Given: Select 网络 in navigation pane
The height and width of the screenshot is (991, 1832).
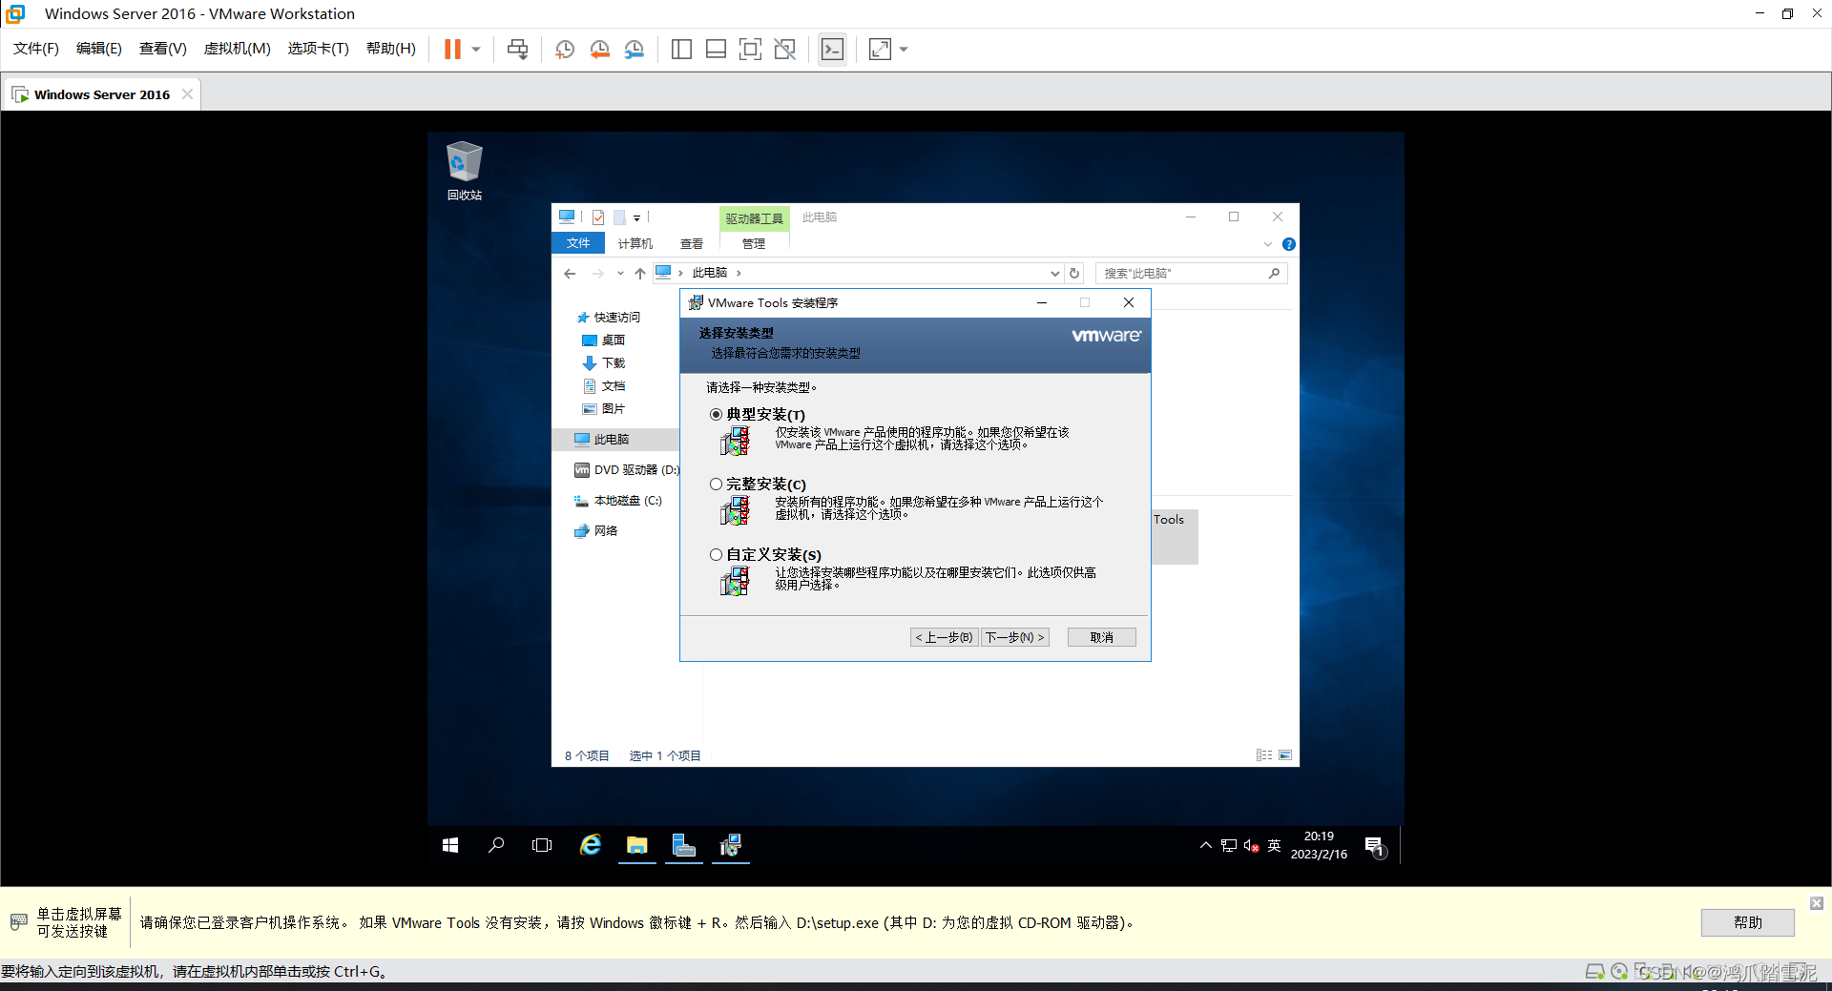Looking at the screenshot, I should [595, 530].
